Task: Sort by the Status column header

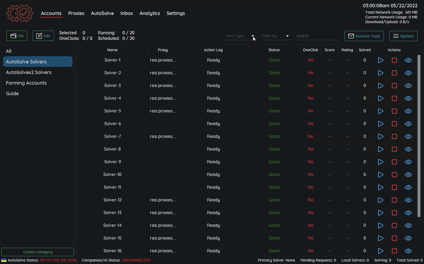Action: (274, 50)
